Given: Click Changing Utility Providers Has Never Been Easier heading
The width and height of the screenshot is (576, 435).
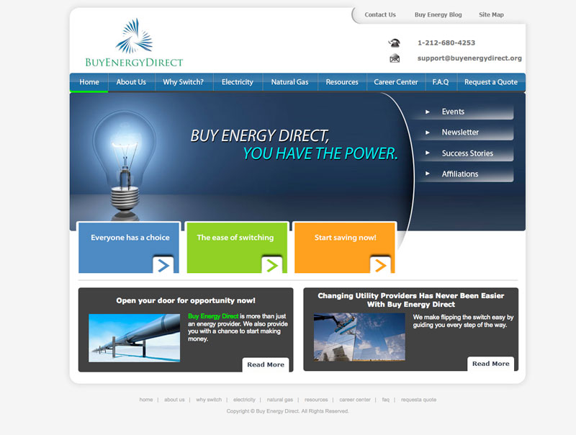Looking at the screenshot, I should (x=410, y=300).
